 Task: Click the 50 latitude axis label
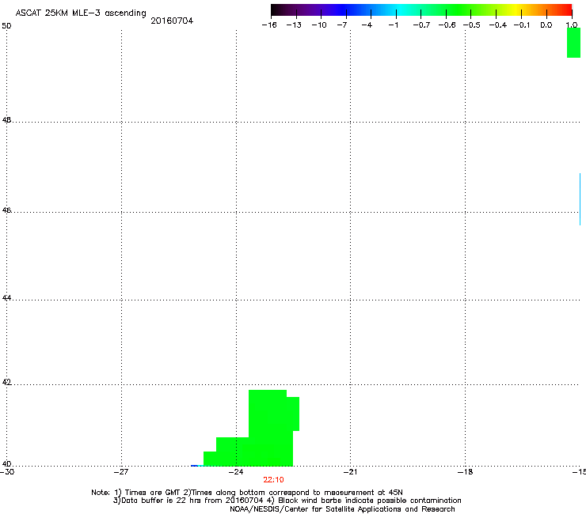6,26
